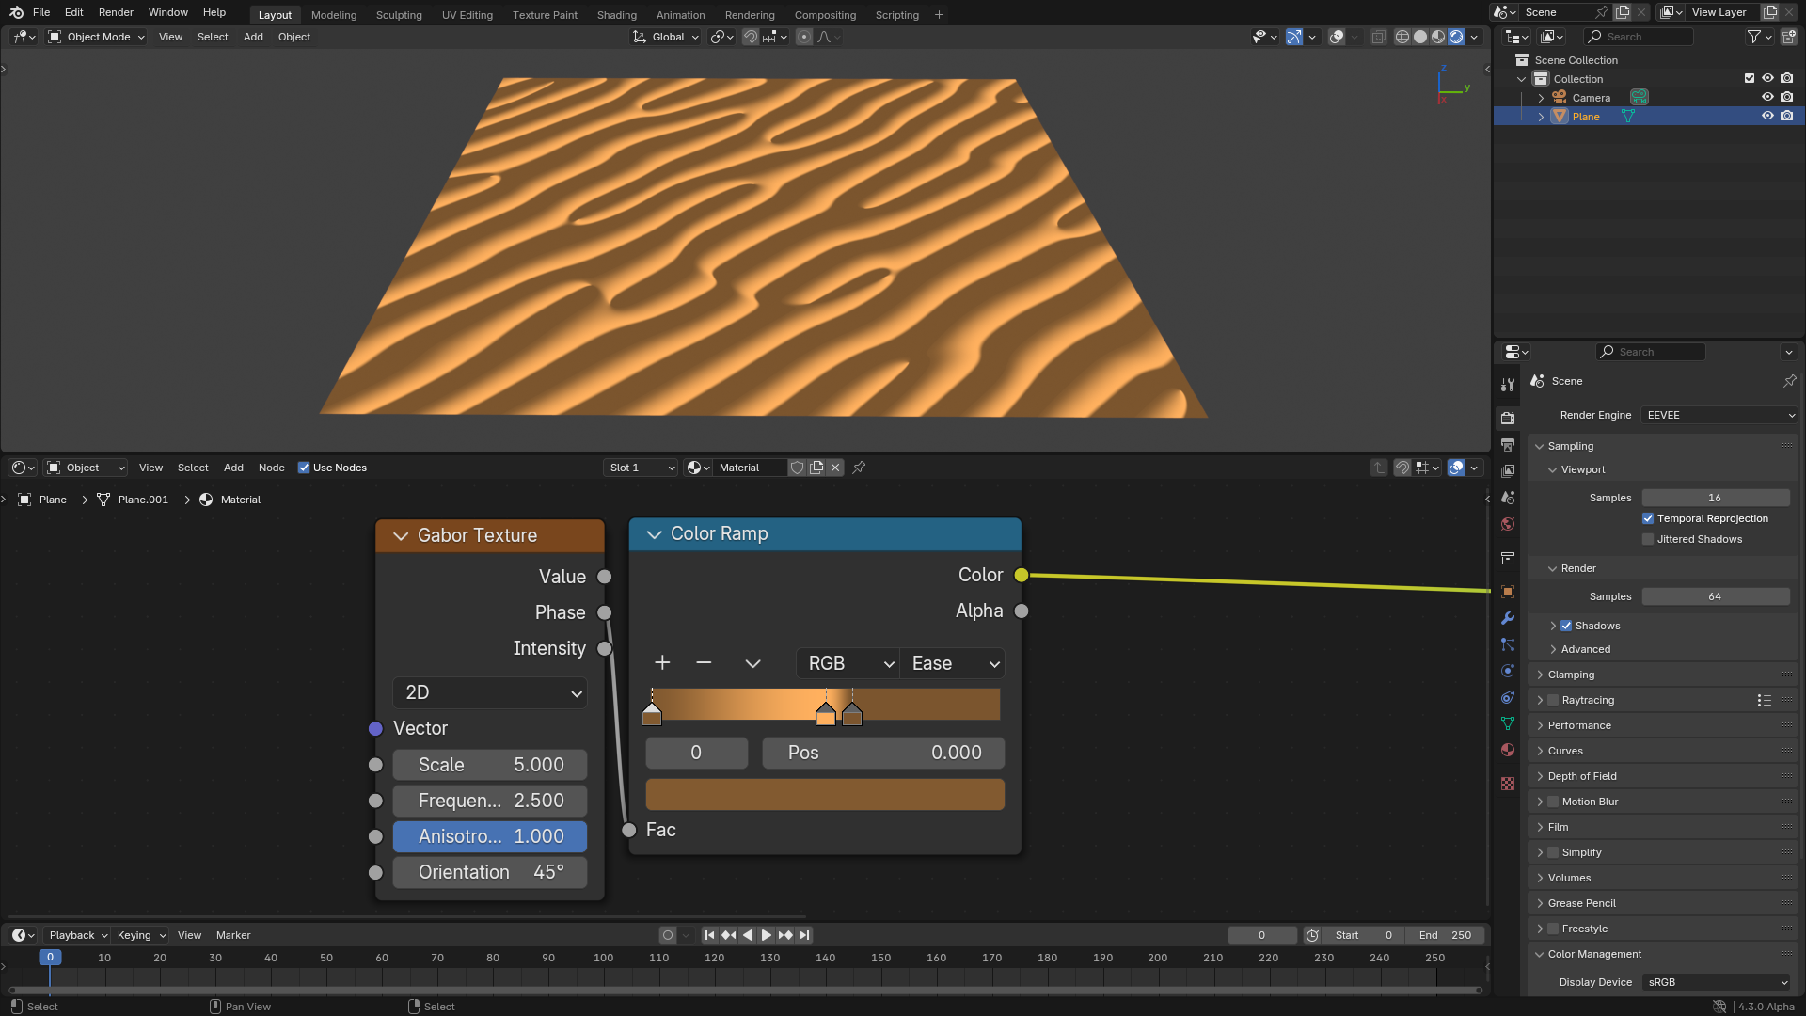Jump to the last frame in timeline
The width and height of the screenshot is (1806, 1016).
[x=805, y=935]
